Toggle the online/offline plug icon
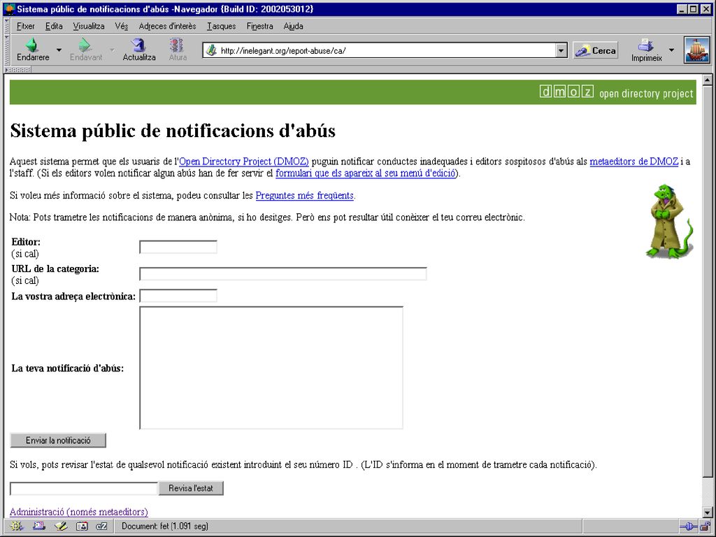Image resolution: width=716 pixels, height=537 pixels. coord(688,527)
